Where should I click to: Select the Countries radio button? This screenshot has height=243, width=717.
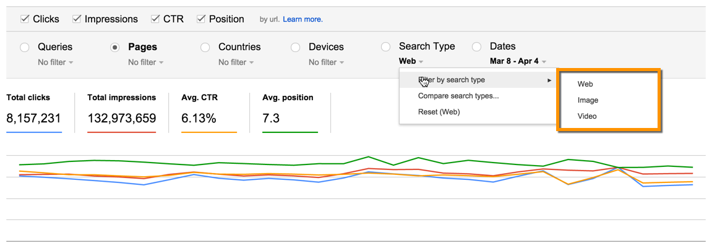[205, 47]
